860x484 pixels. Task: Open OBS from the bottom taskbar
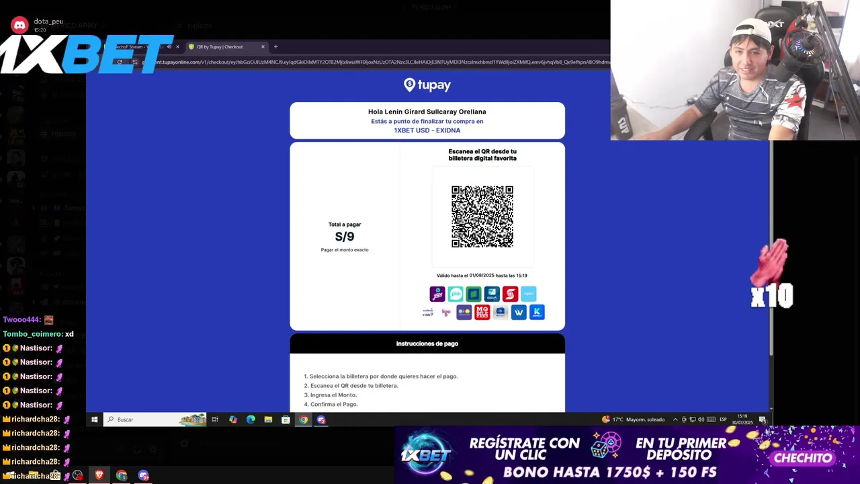77,476
